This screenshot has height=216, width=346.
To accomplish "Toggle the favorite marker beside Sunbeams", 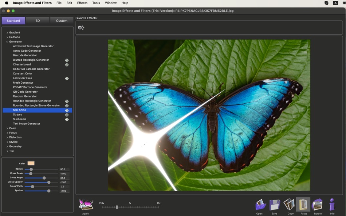I will (x=67, y=119).
